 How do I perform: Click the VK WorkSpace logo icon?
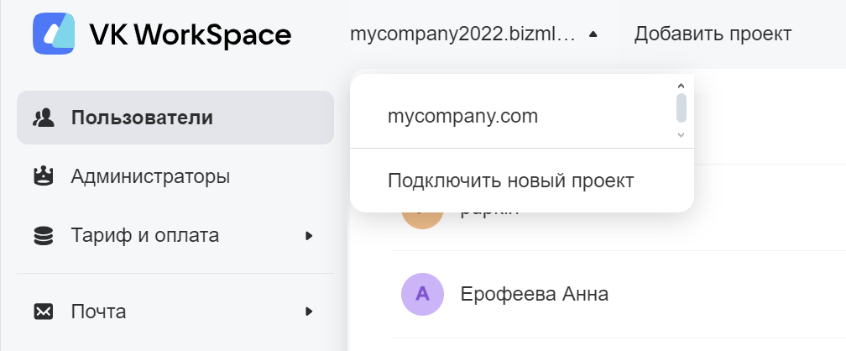[54, 34]
